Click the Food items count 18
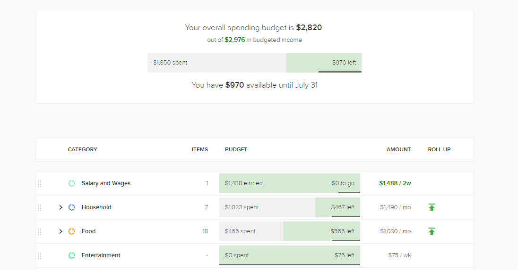 [x=205, y=231]
